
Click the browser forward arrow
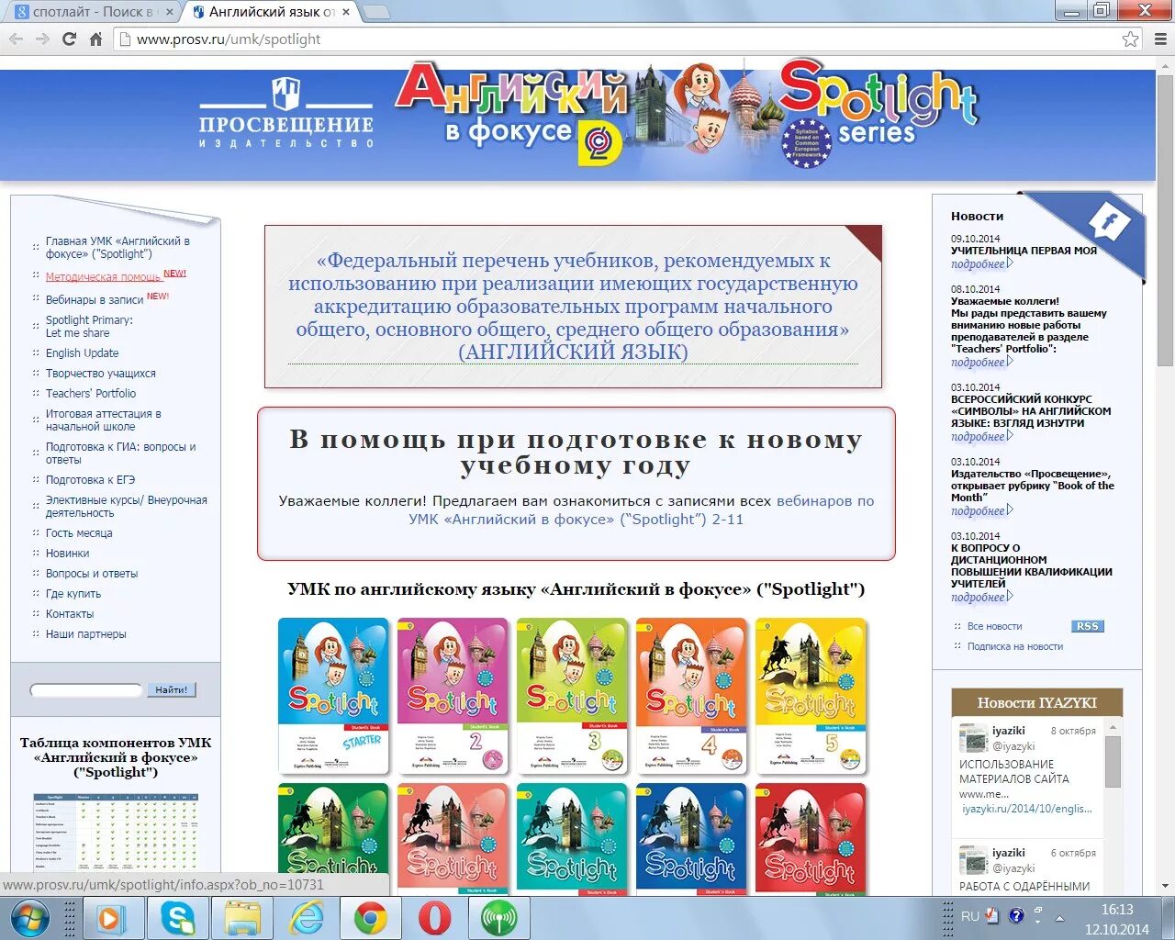42,39
